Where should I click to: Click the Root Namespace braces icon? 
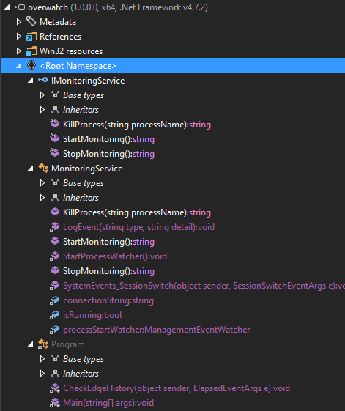click(31, 65)
